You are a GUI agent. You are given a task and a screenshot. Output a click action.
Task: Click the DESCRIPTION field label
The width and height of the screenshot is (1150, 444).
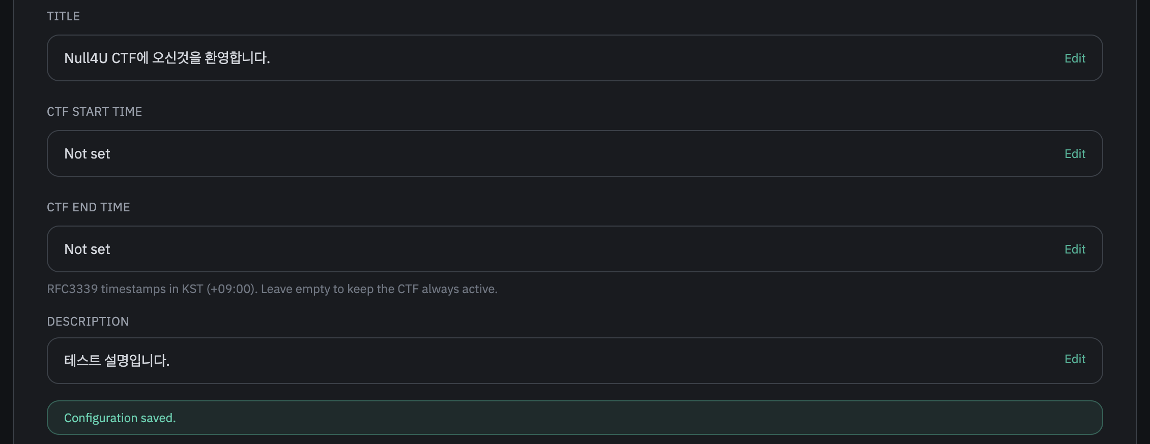(x=88, y=322)
